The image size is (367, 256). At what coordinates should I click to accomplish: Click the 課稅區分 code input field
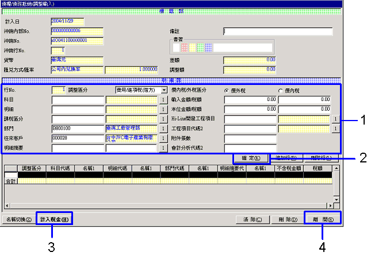pyautogui.click(x=78, y=119)
